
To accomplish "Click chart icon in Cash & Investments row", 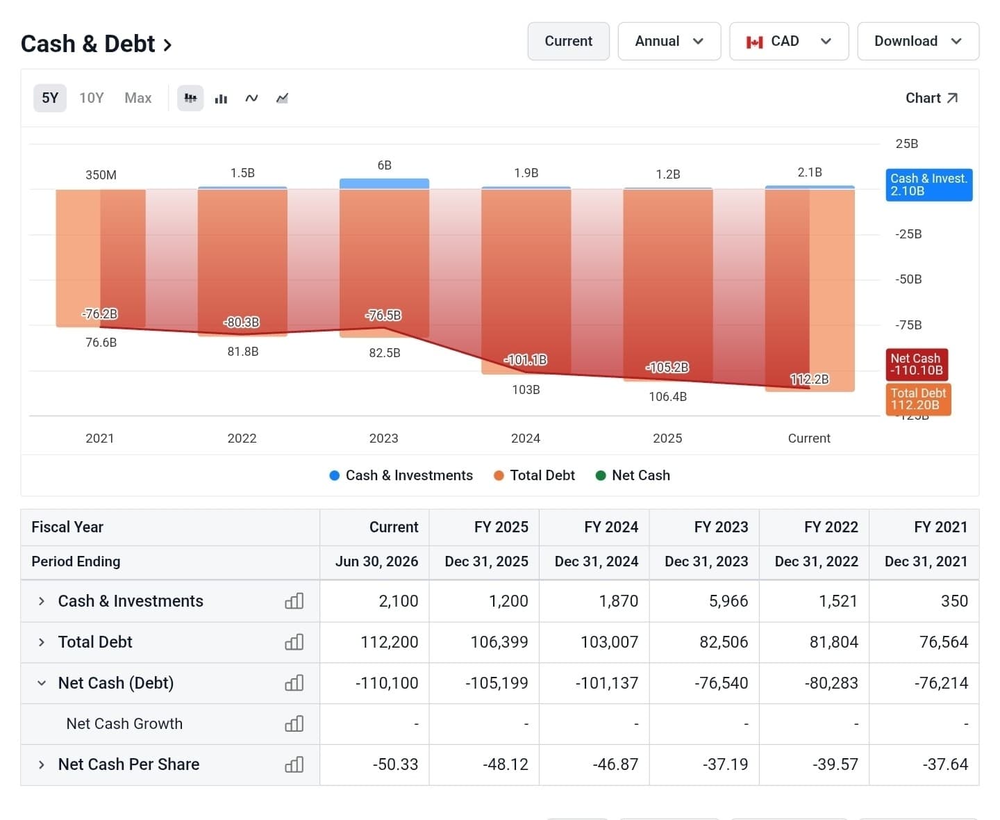I will coord(294,601).
